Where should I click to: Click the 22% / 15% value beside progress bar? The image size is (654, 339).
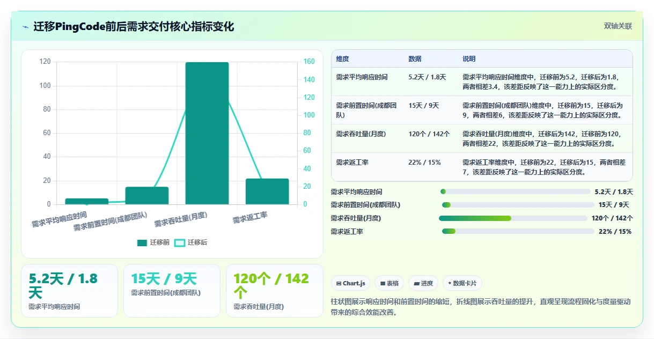point(615,232)
